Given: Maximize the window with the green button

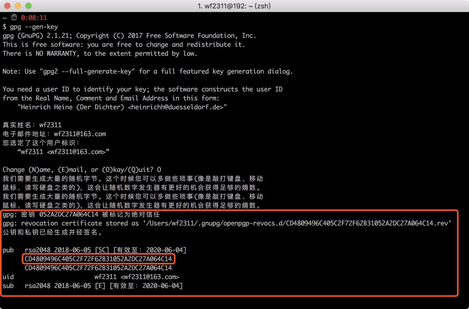Looking at the screenshot, I should [x=28, y=6].
